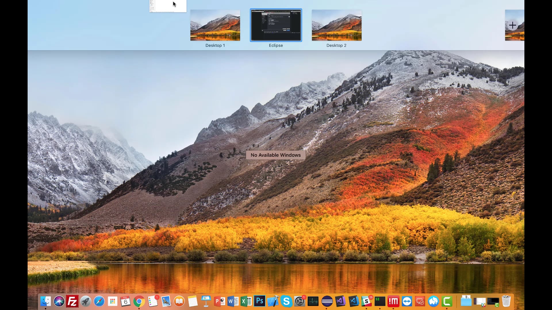Image resolution: width=552 pixels, height=310 pixels.
Task: Open Camtasia green C icon
Action: 447,301
